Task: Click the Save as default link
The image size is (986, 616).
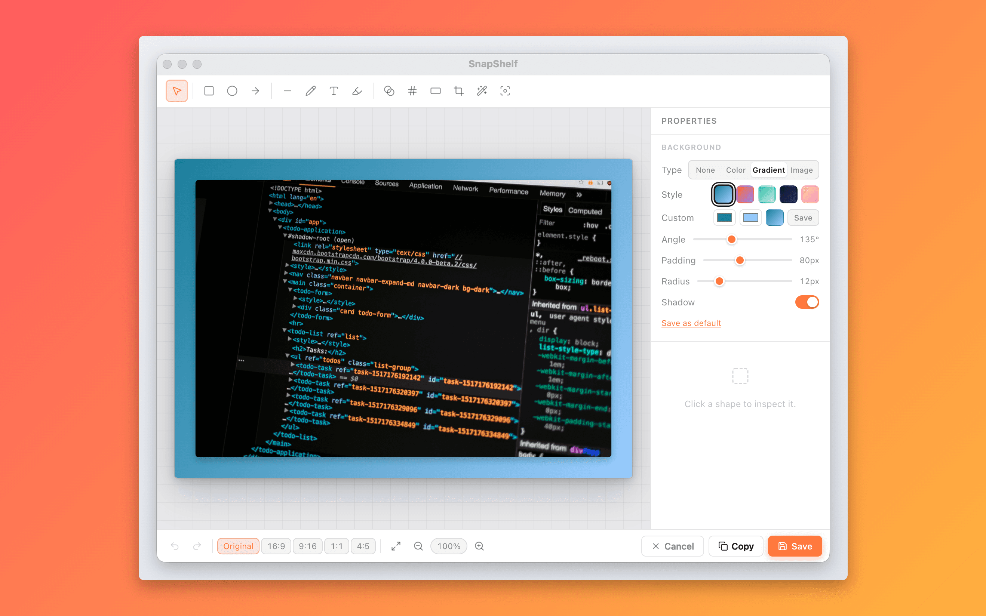Action: coord(691,323)
